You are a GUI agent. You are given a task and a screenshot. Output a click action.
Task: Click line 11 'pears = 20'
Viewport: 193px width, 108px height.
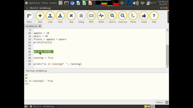pos(41,36)
